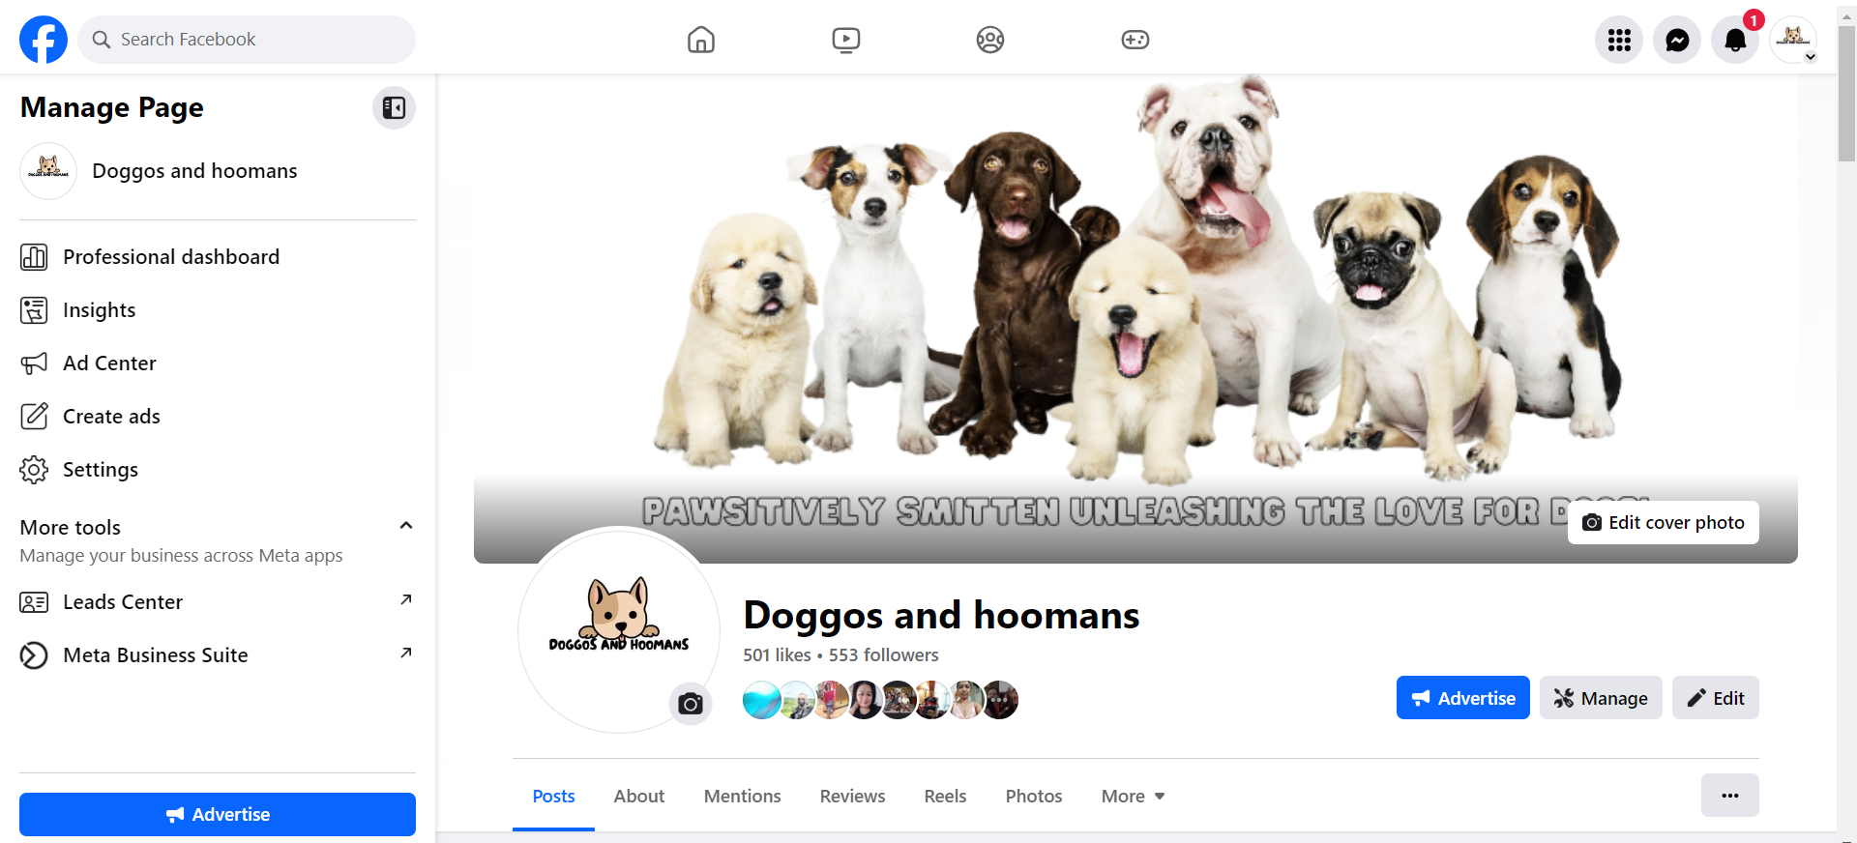Viewport: 1857px width, 843px height.
Task: Switch to the Reels tab
Action: click(x=945, y=797)
